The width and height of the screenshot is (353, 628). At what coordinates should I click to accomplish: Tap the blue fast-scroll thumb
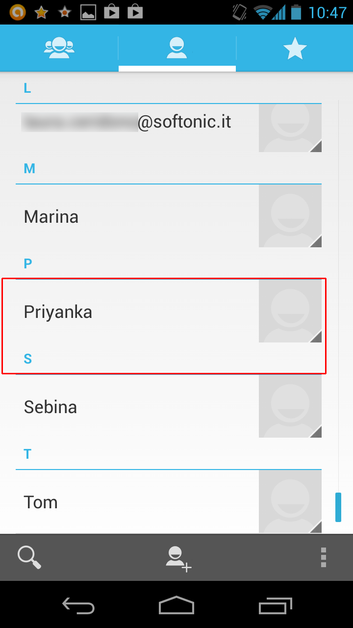coord(338,507)
